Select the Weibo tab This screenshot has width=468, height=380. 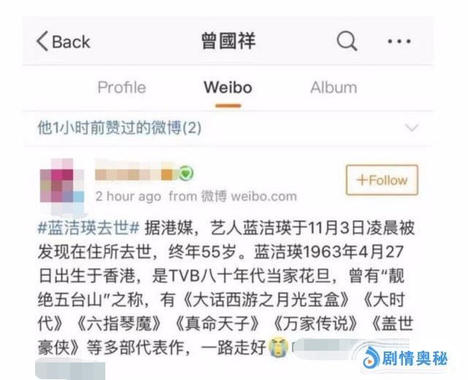(x=228, y=88)
